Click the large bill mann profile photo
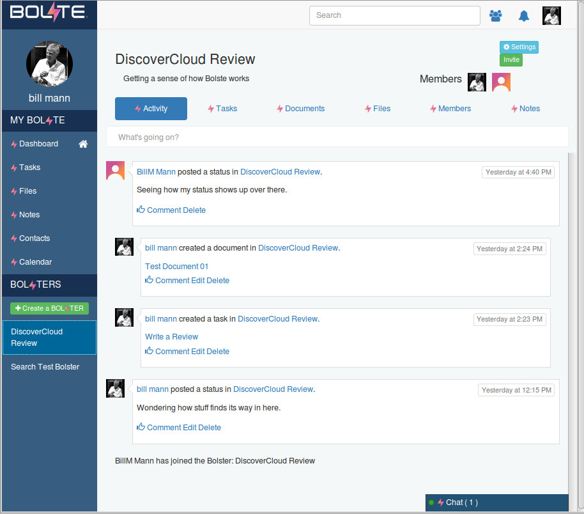This screenshot has height=514, width=584. point(49,65)
